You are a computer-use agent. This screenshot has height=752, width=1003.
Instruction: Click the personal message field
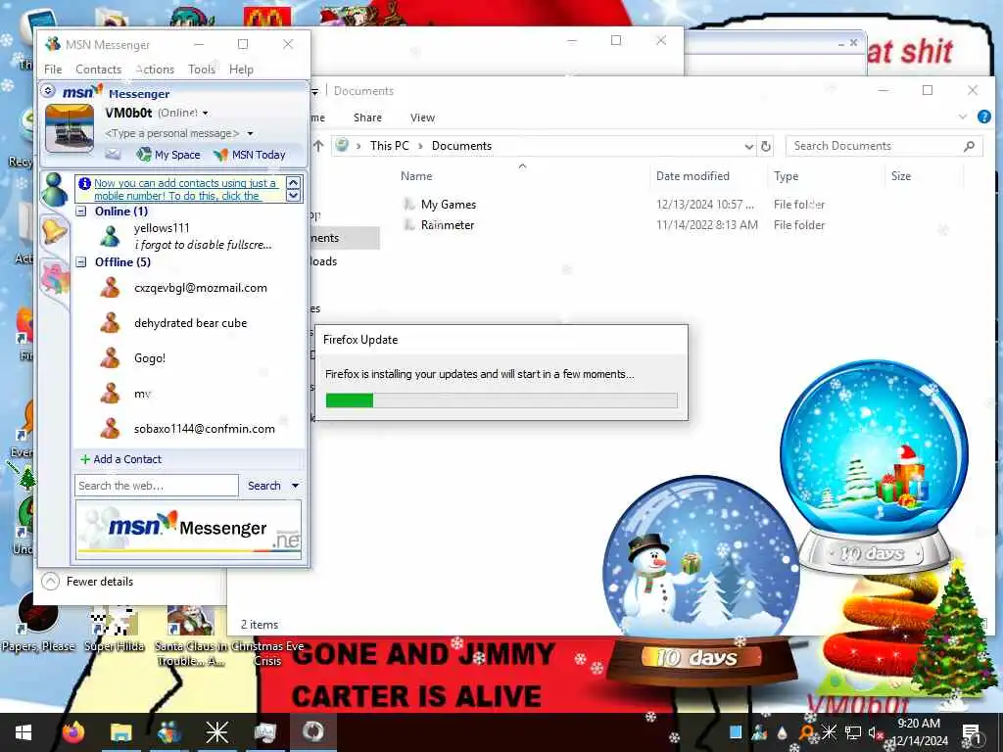[x=172, y=133]
